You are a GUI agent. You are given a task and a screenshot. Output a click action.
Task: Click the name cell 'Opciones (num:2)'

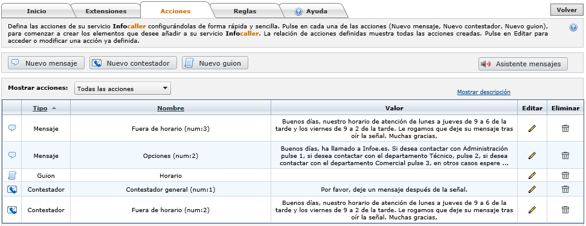click(x=170, y=155)
